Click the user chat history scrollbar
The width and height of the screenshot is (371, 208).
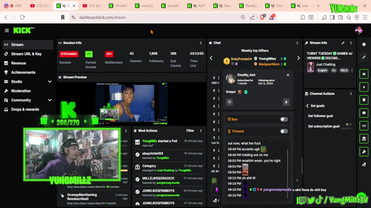(288, 173)
